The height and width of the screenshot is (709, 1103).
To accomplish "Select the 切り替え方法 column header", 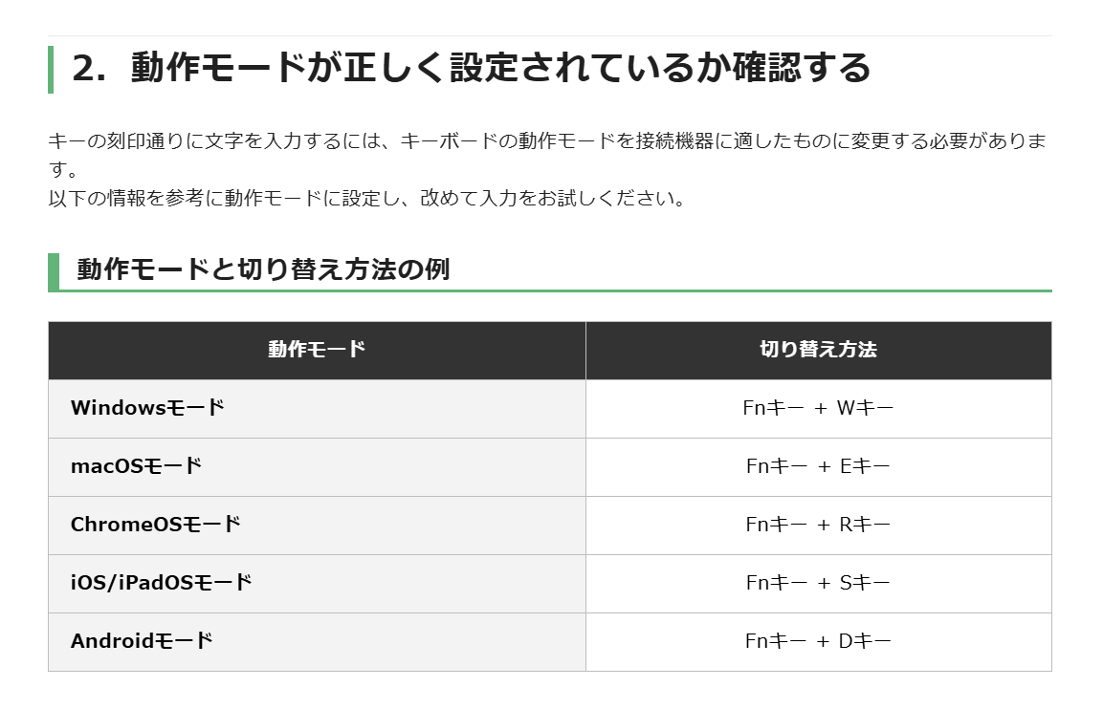I will 818,350.
